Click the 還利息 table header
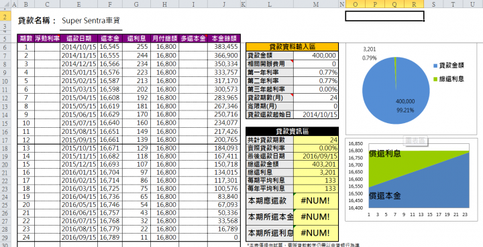 coord(136,38)
